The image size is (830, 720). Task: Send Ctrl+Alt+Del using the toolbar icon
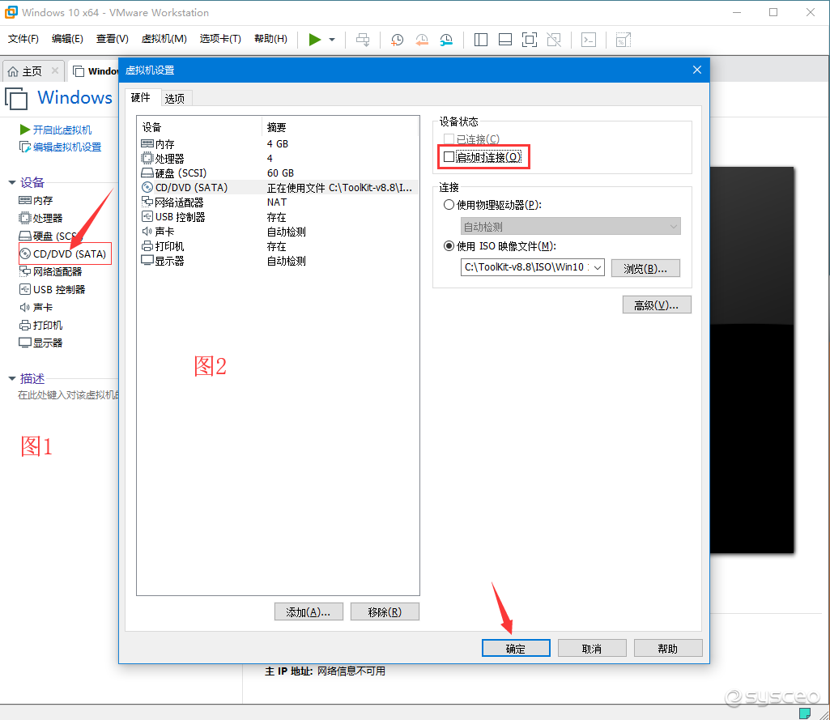click(363, 40)
